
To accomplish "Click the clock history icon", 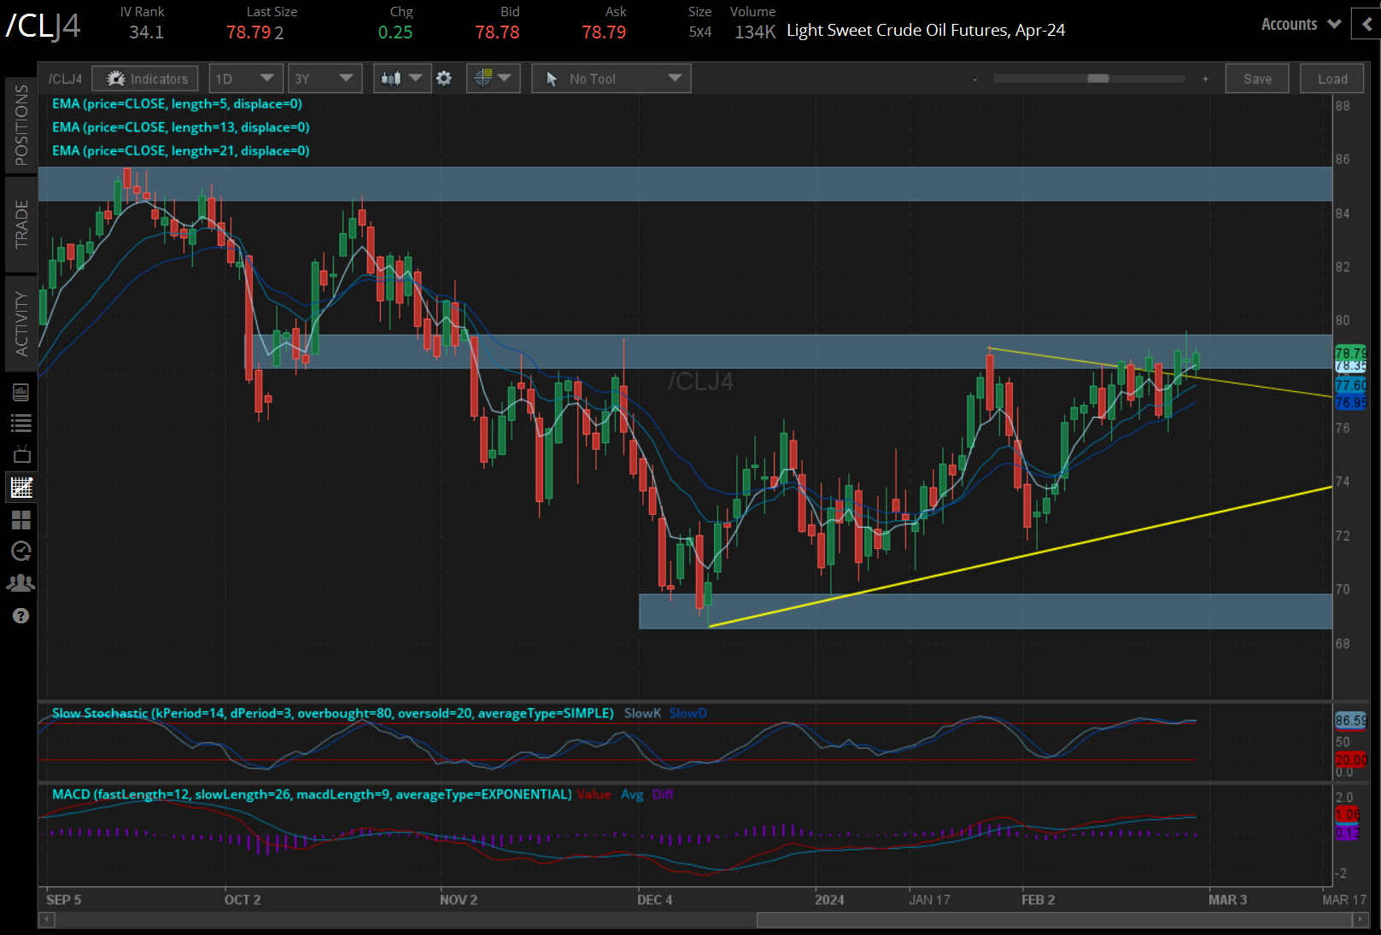I will [21, 552].
